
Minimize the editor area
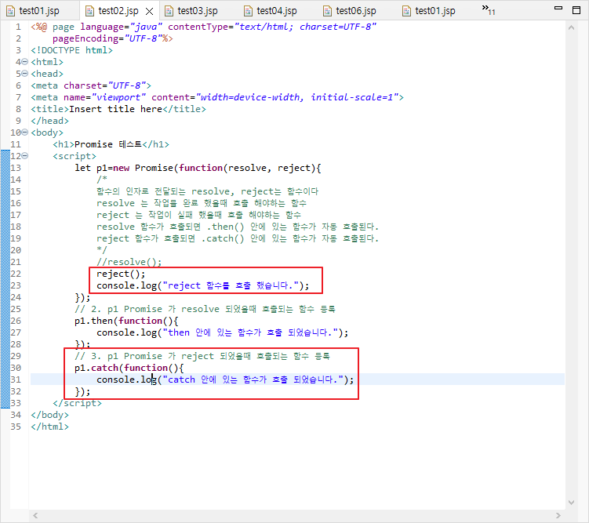click(x=558, y=8)
